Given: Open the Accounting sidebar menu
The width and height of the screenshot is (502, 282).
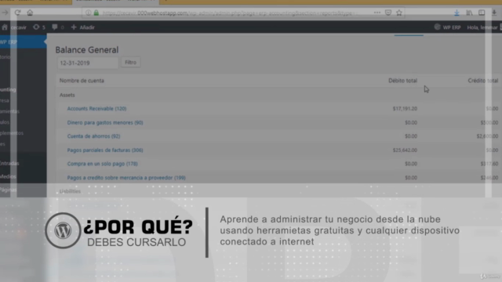Looking at the screenshot, I should click(x=8, y=90).
